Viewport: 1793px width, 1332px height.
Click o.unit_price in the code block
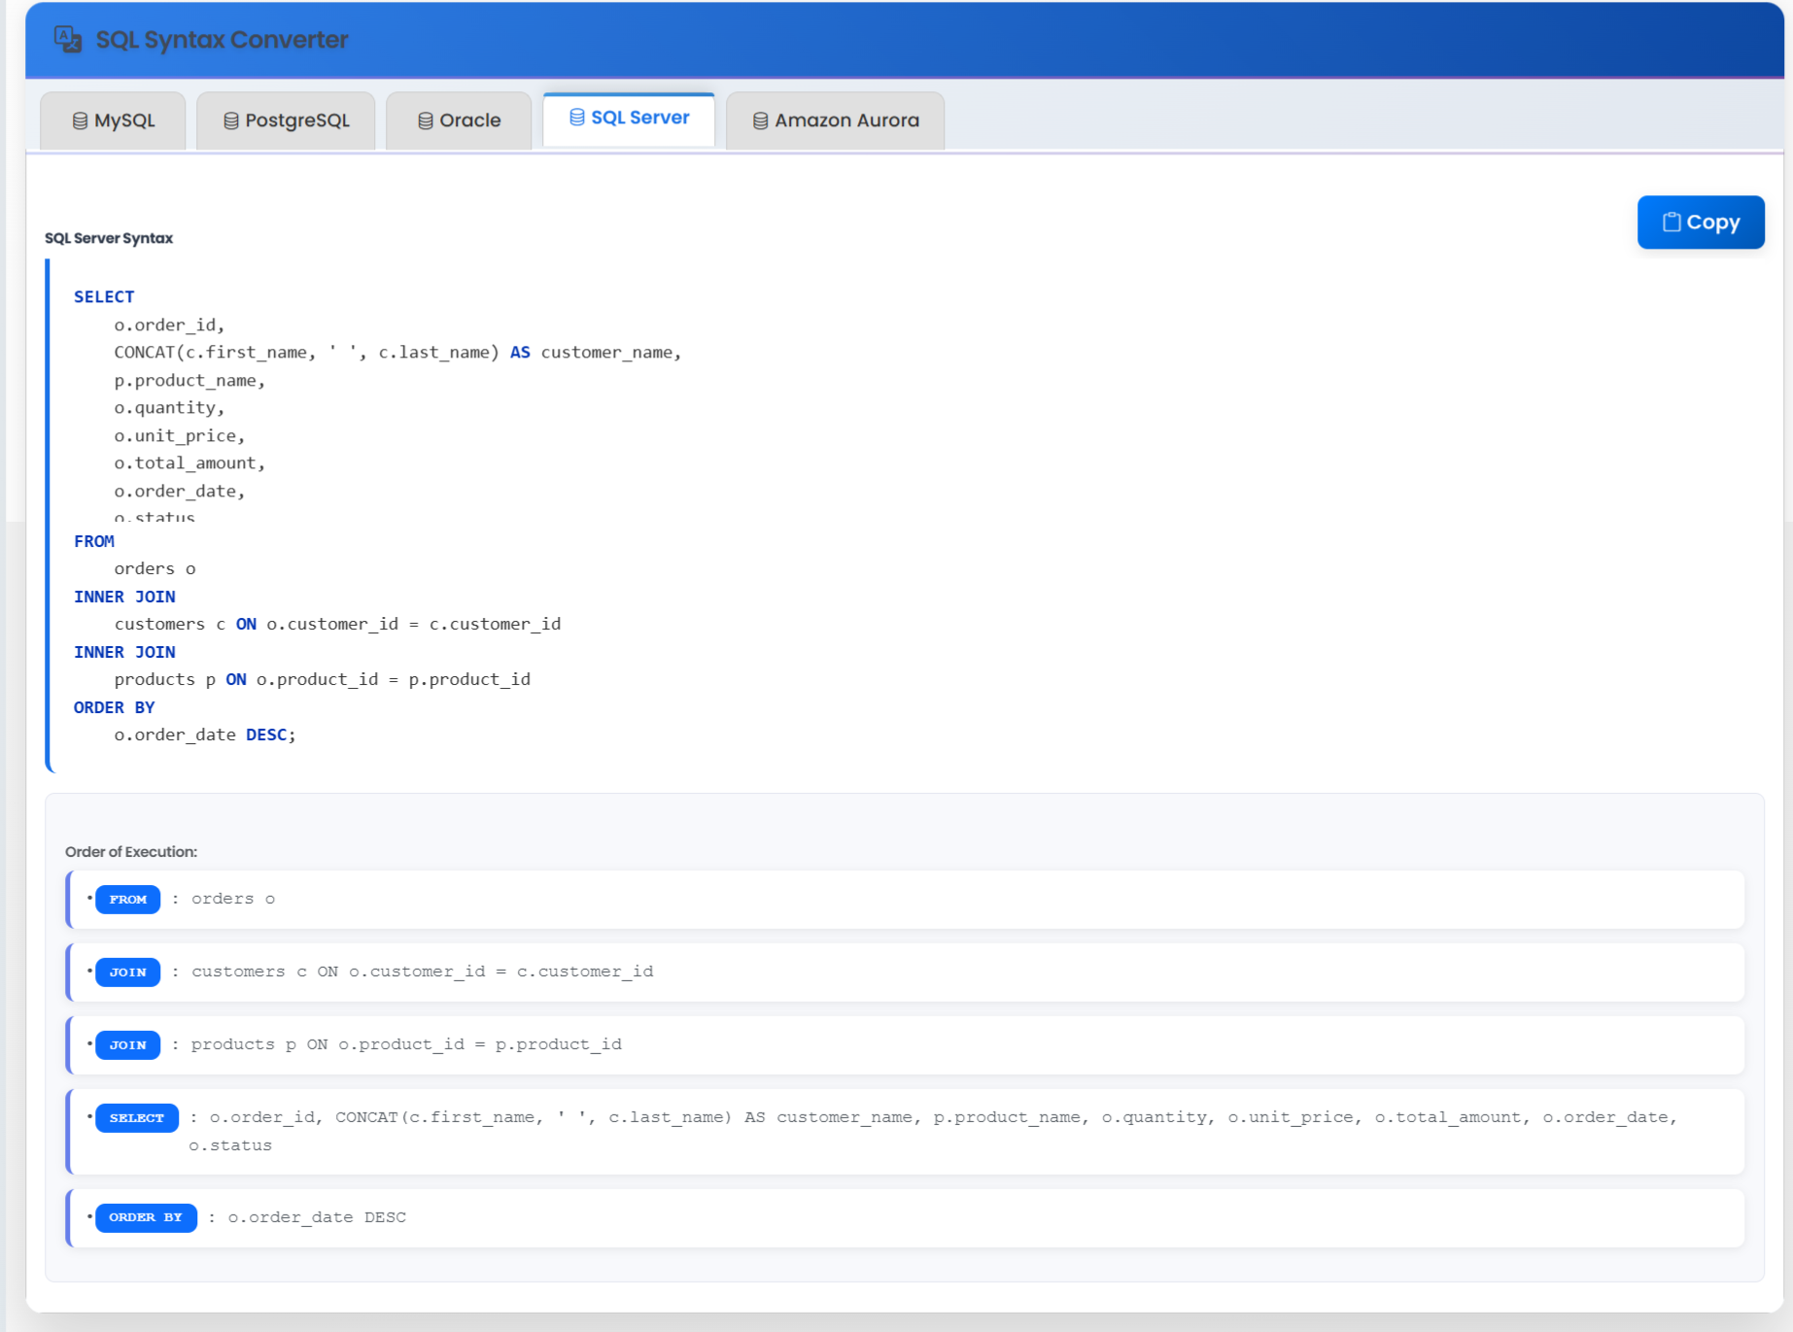pyautogui.click(x=179, y=436)
